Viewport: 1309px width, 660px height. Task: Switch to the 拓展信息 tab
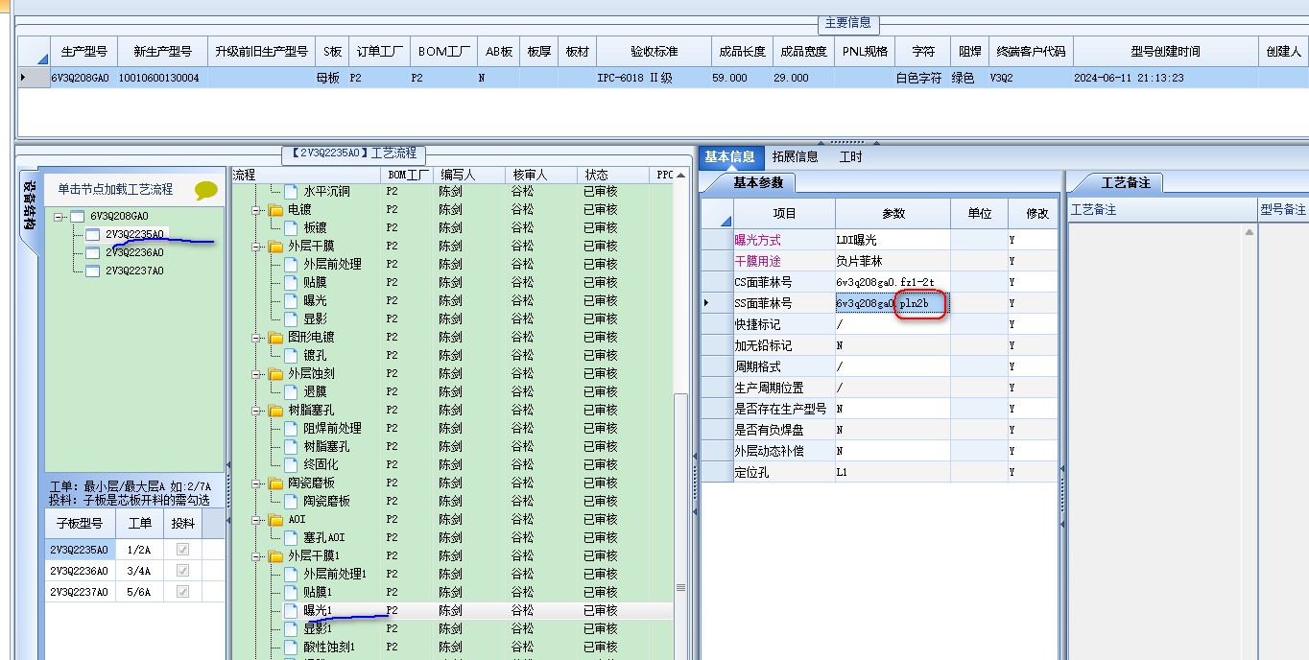(x=795, y=156)
